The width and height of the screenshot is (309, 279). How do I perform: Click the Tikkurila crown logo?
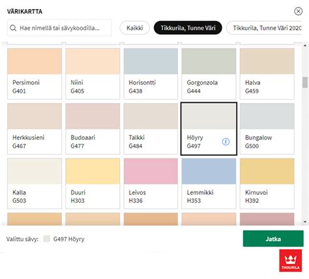click(x=291, y=261)
